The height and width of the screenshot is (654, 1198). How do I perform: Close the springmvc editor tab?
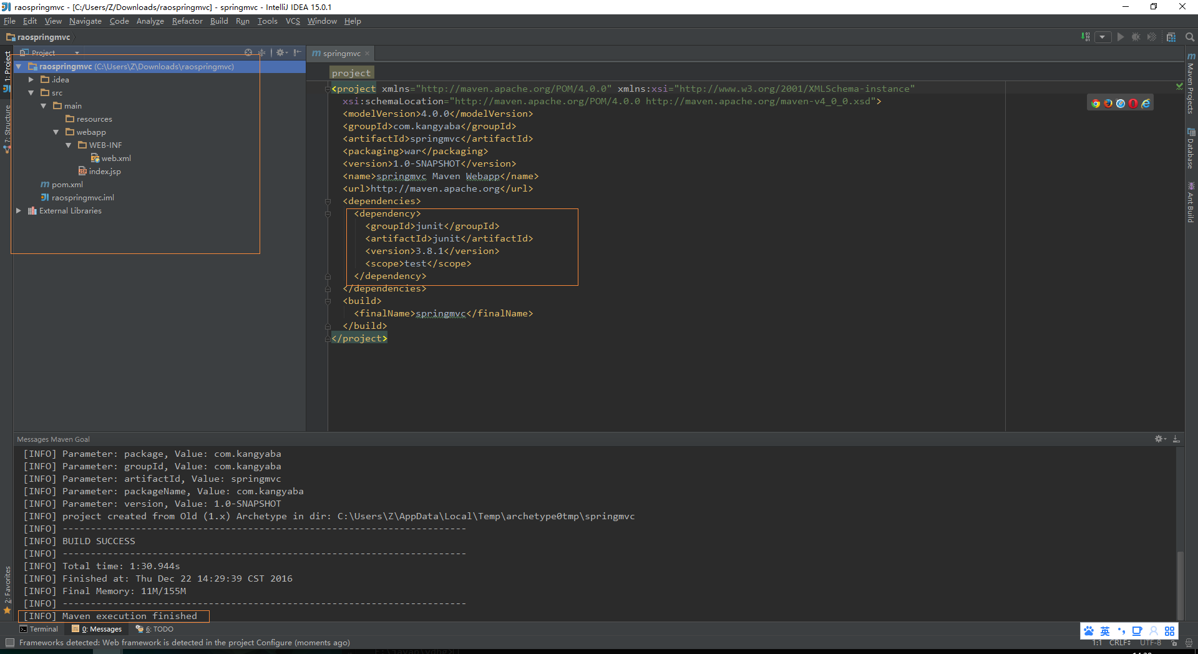coord(368,54)
